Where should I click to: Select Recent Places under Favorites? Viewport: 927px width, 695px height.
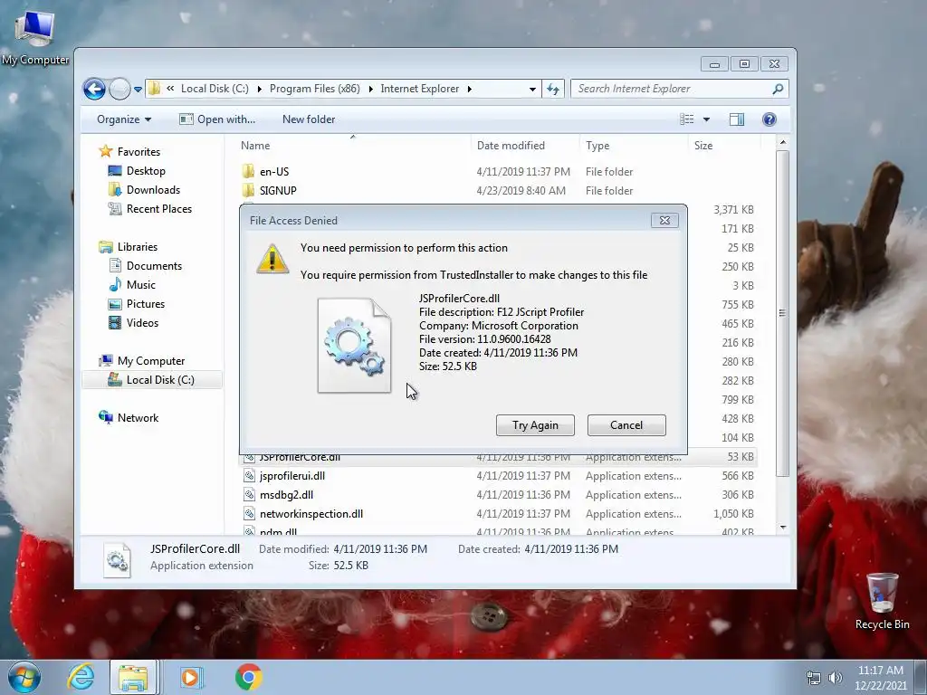point(159,209)
